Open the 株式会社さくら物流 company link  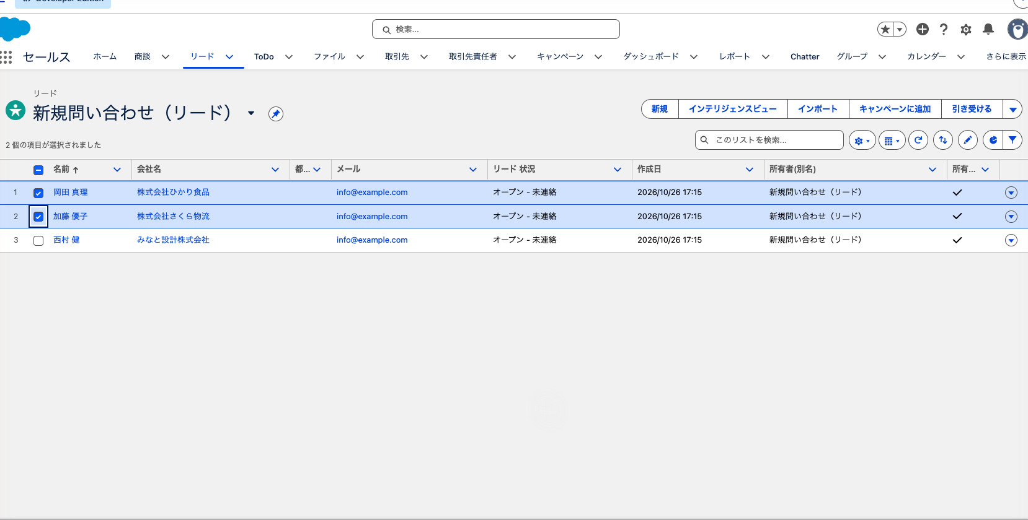pos(173,216)
